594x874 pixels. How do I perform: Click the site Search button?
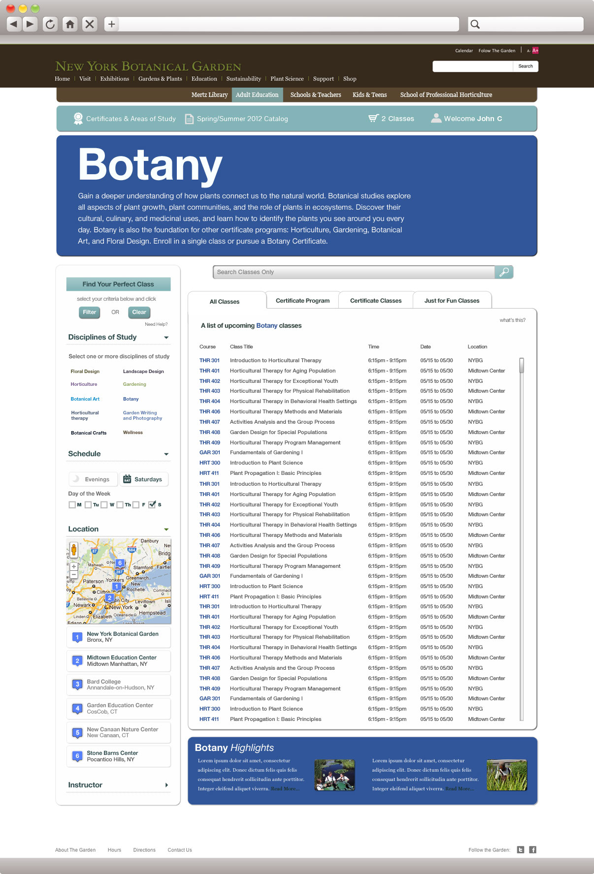[x=526, y=66]
